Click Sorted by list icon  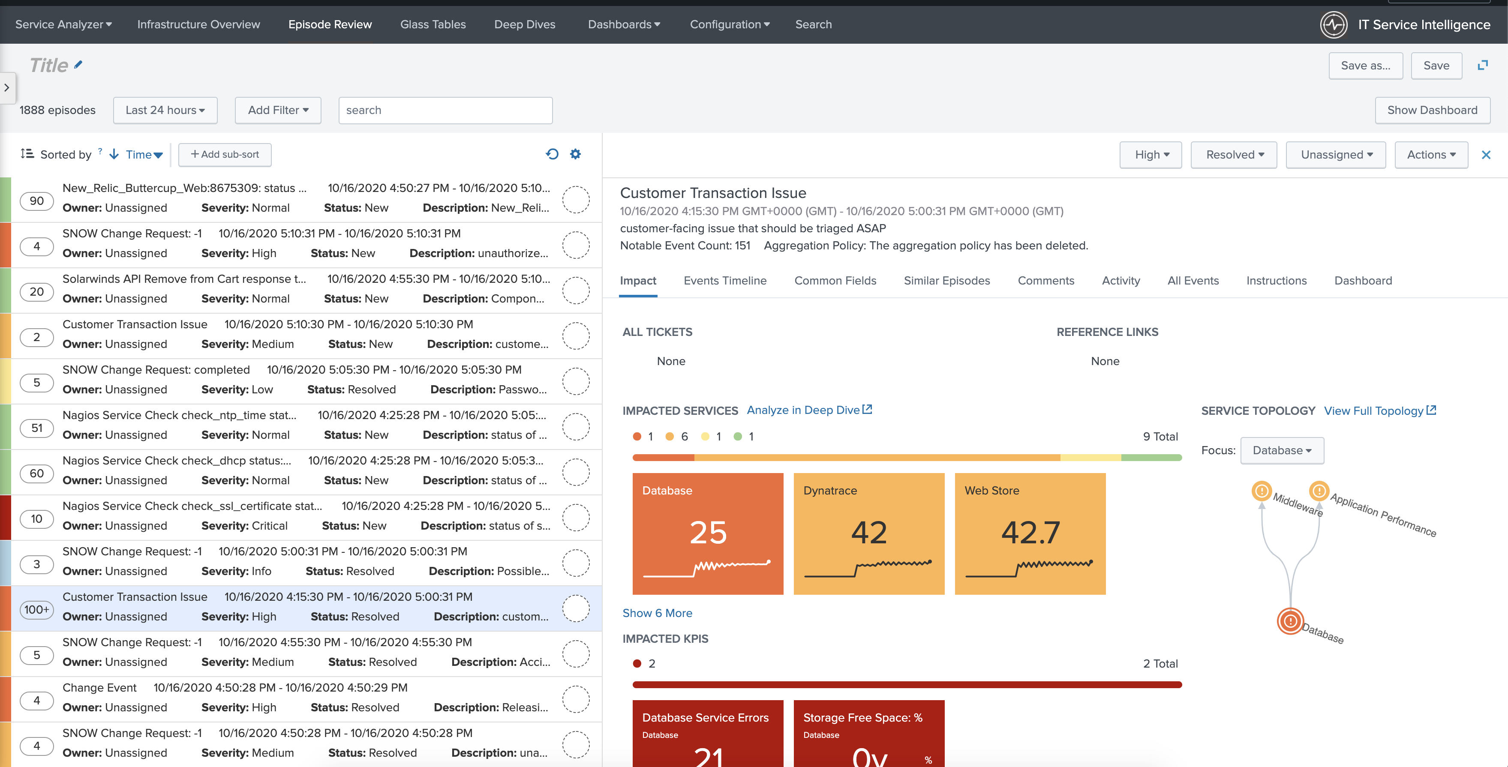pyautogui.click(x=27, y=154)
